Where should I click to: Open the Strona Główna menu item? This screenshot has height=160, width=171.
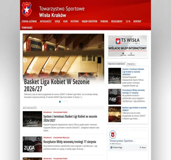click(29, 21)
